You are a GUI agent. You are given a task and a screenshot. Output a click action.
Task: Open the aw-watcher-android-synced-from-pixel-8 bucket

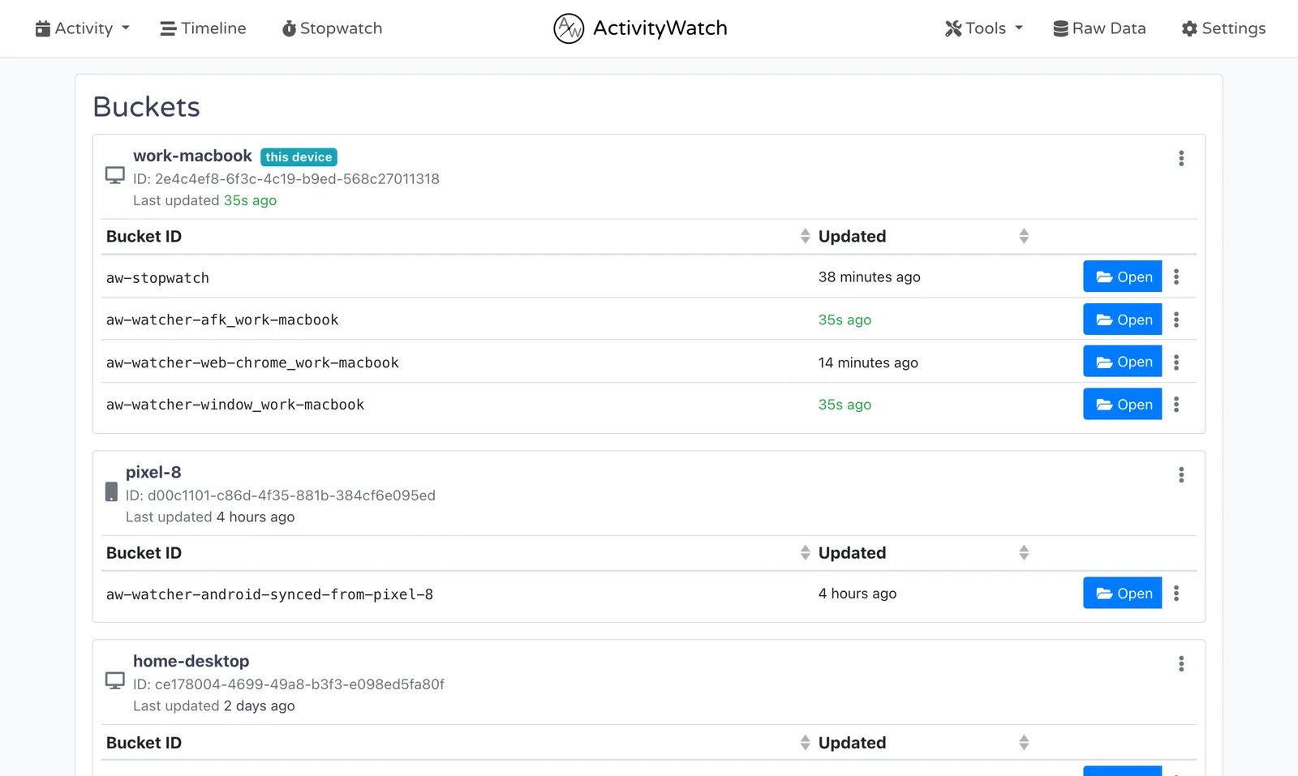[1122, 593]
